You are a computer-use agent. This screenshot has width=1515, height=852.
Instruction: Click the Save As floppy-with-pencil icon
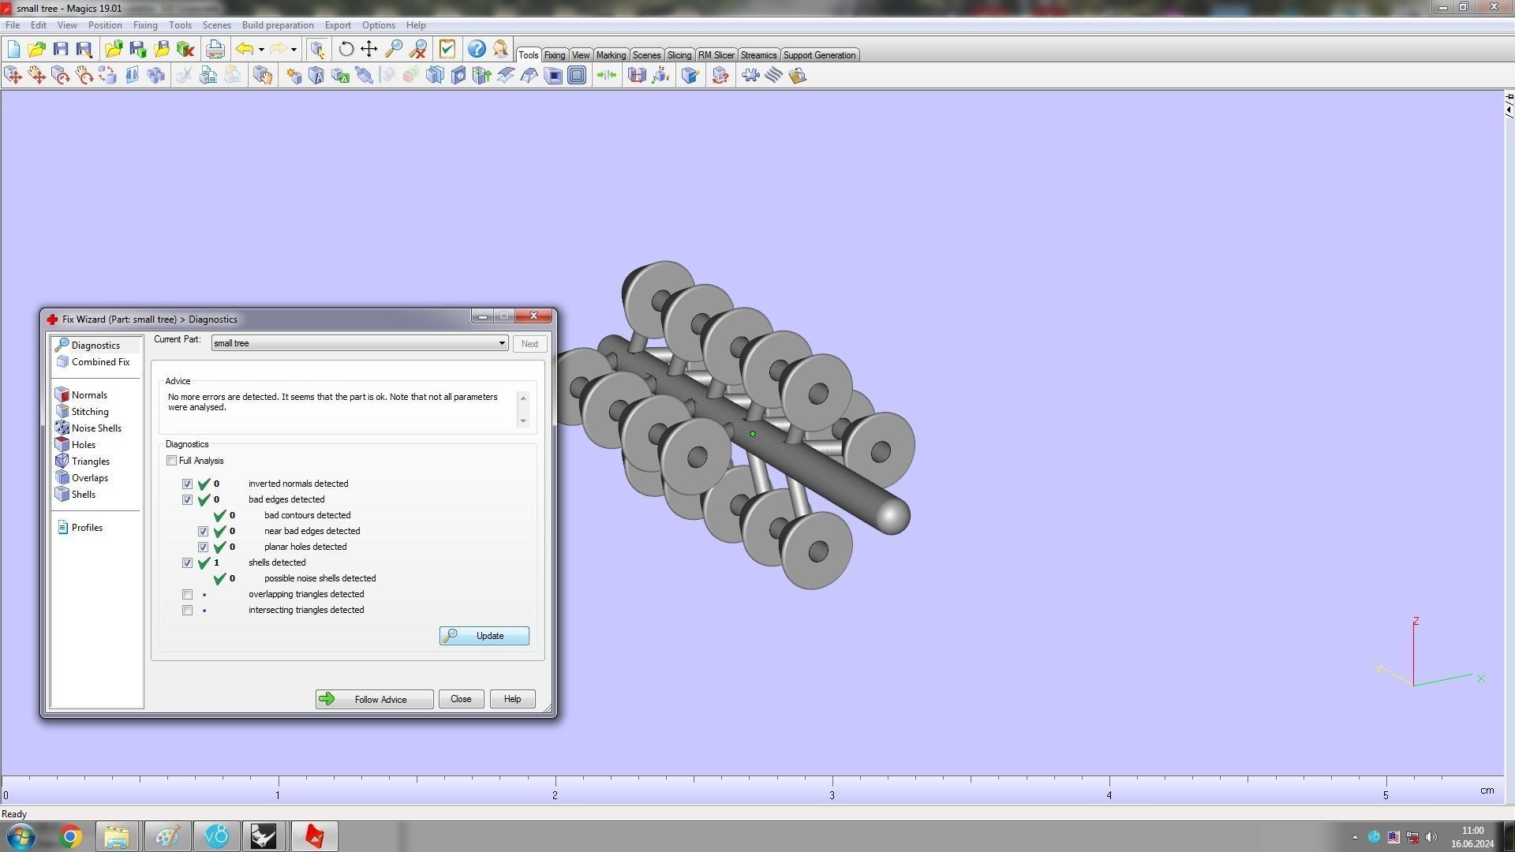[x=84, y=49]
